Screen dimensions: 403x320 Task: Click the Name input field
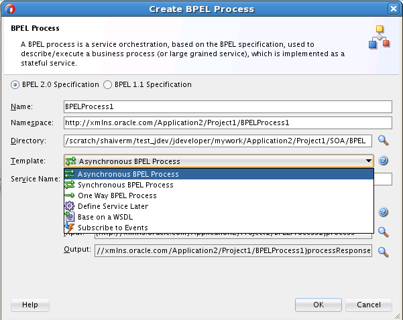(x=228, y=106)
